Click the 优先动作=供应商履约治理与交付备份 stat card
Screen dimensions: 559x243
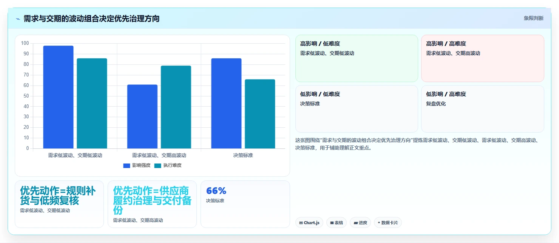coord(152,204)
